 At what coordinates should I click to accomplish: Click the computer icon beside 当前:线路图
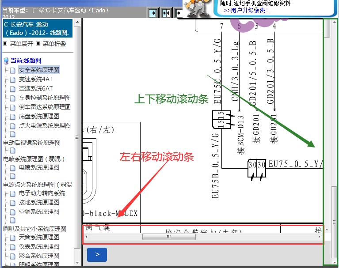coord(6,60)
